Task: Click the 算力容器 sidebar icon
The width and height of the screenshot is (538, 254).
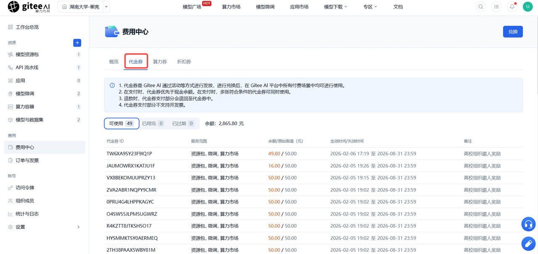Action: [11, 107]
